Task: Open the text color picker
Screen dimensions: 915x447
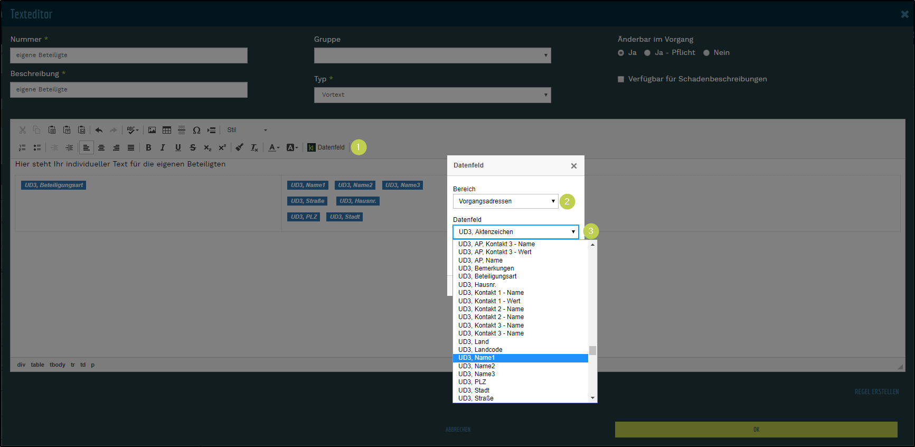Action: 273,148
